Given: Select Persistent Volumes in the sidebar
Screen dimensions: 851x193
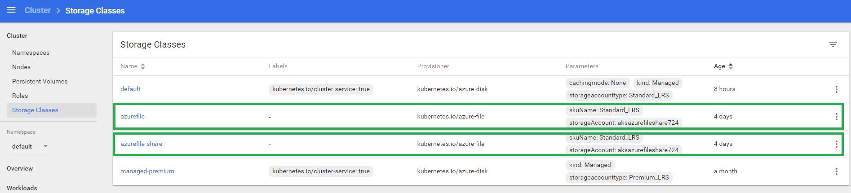Looking at the screenshot, I should [40, 81].
